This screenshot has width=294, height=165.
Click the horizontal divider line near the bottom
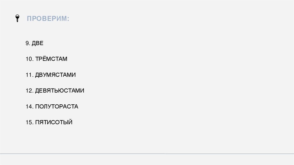[147, 154]
